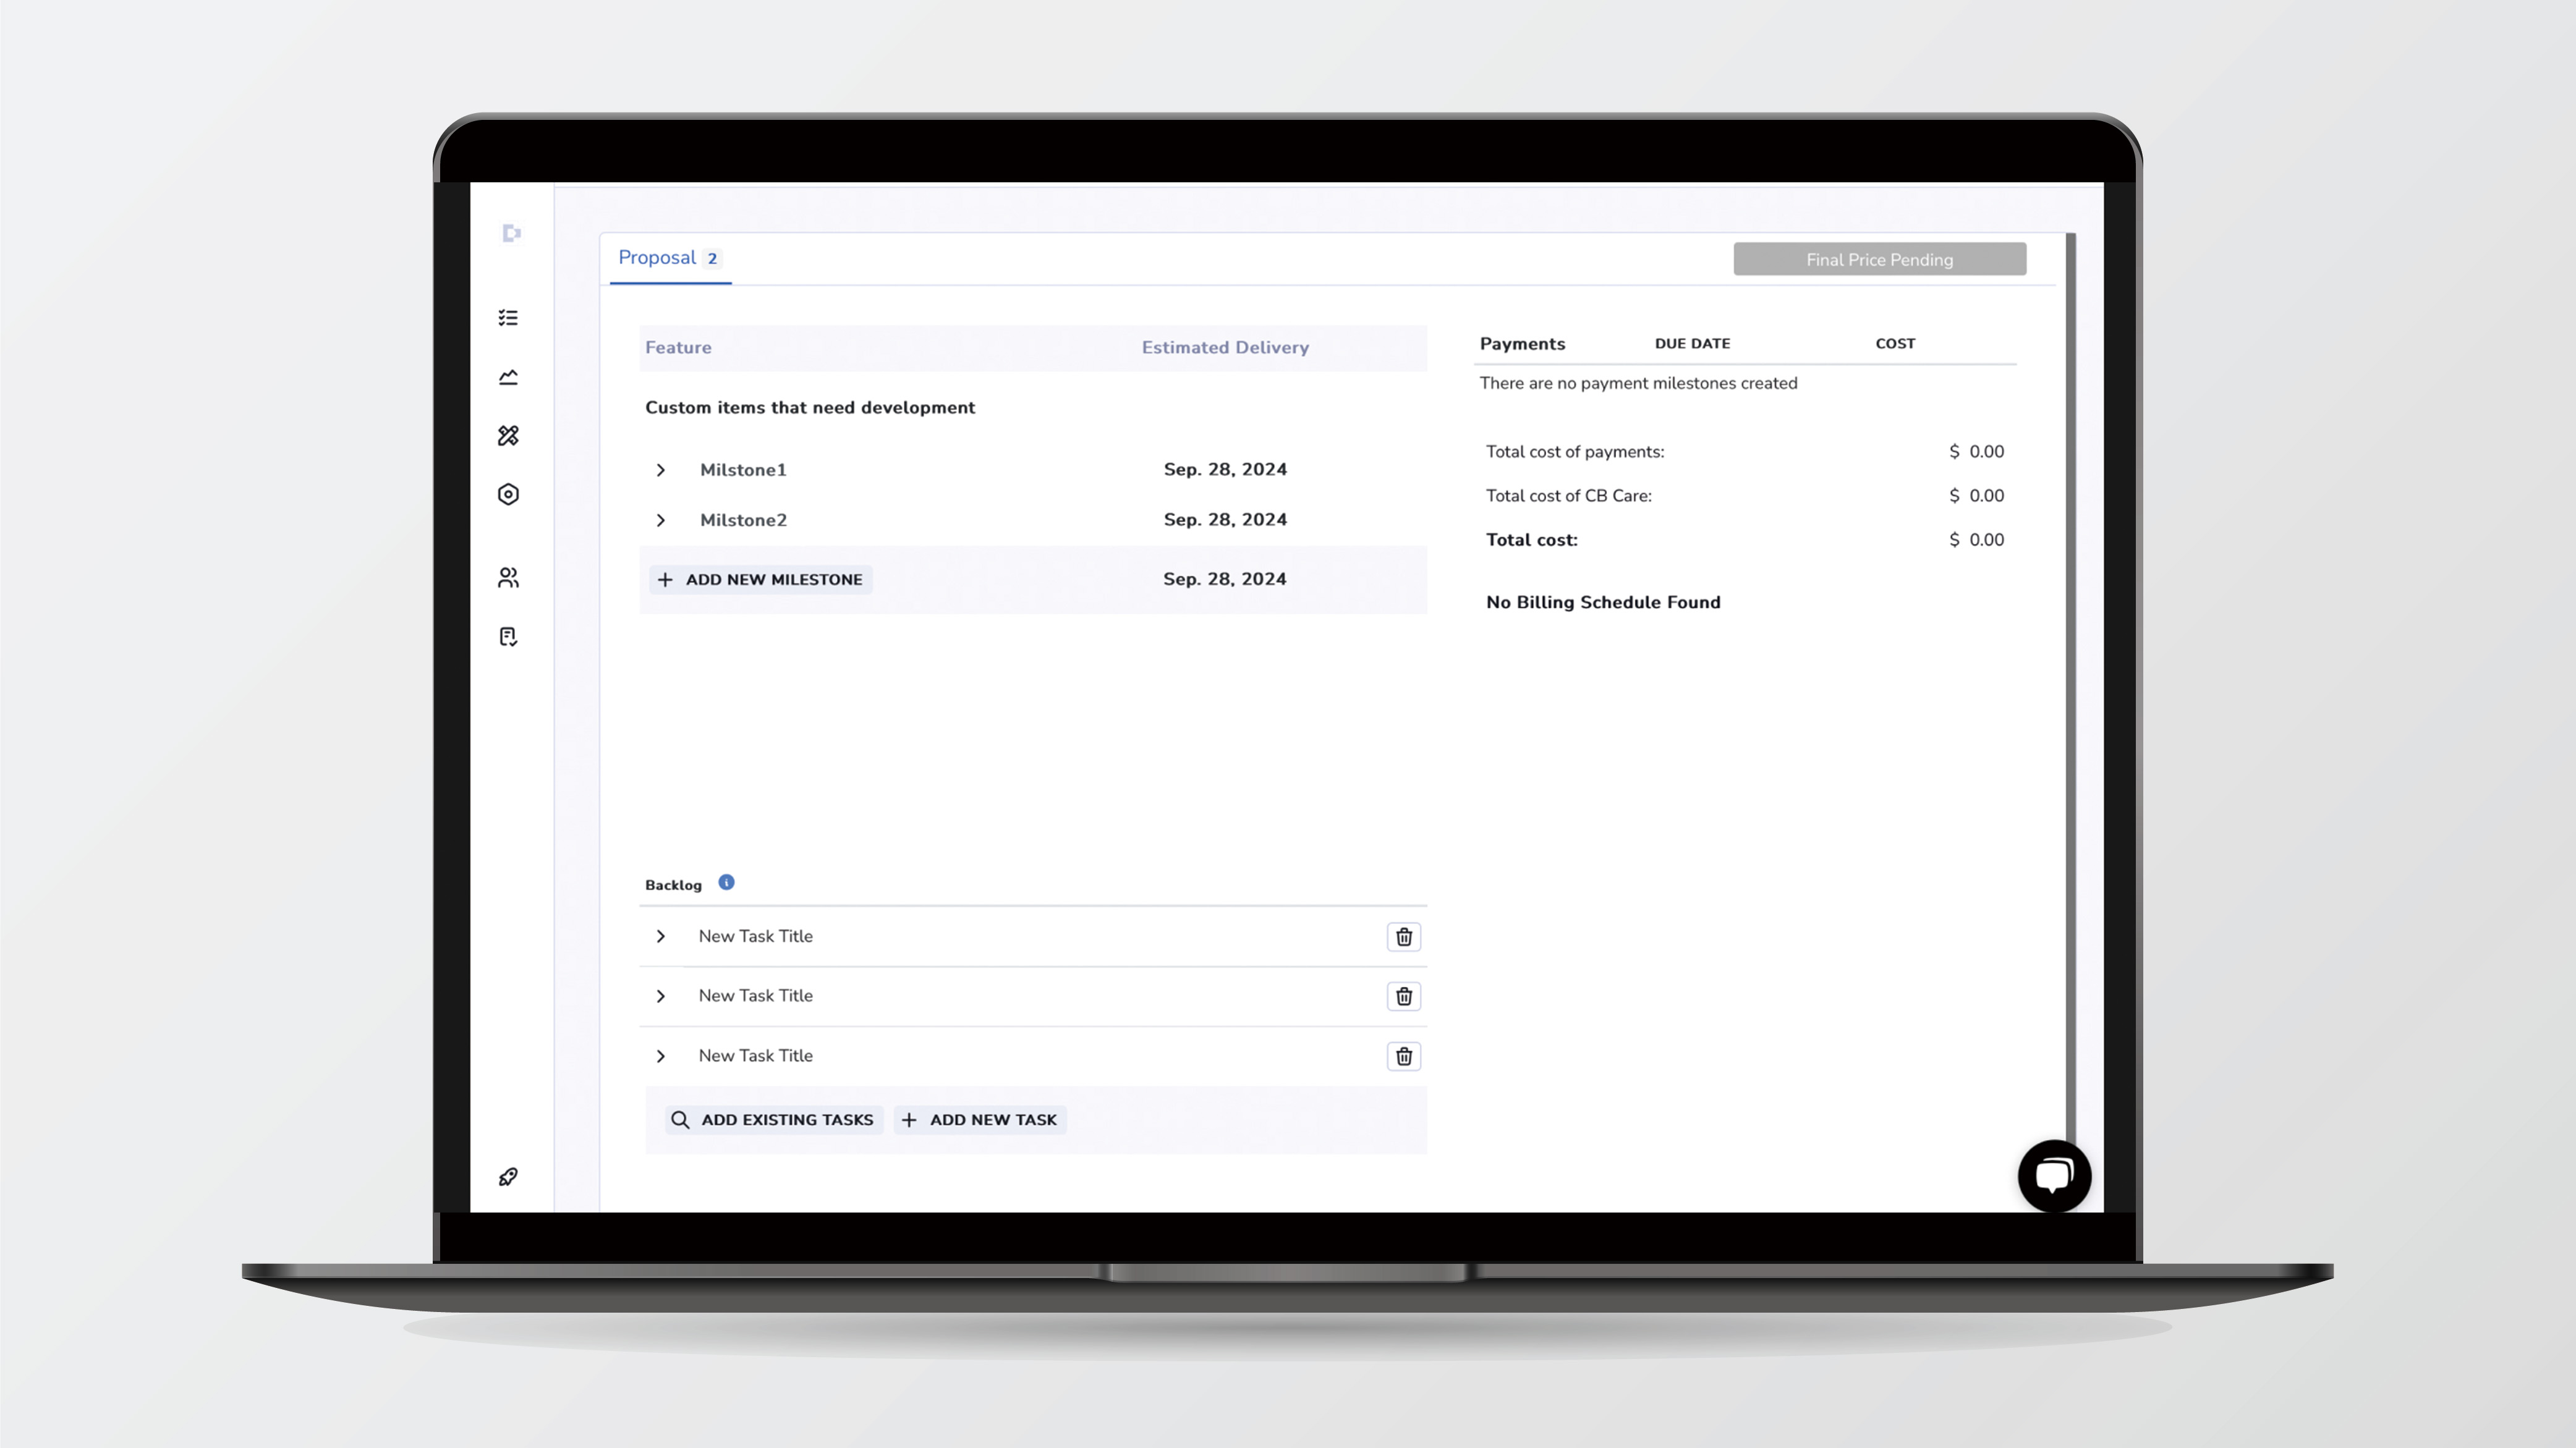Open the team members sidebar icon
Screen dimensions: 2576x1448
pos(508,578)
